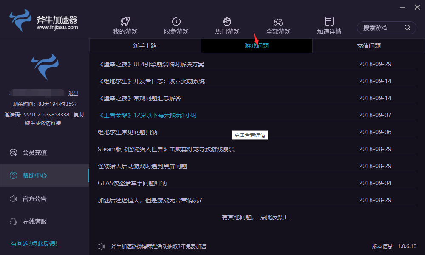Select 官方公告 in the sidebar
The width and height of the screenshot is (425, 255).
click(45, 199)
